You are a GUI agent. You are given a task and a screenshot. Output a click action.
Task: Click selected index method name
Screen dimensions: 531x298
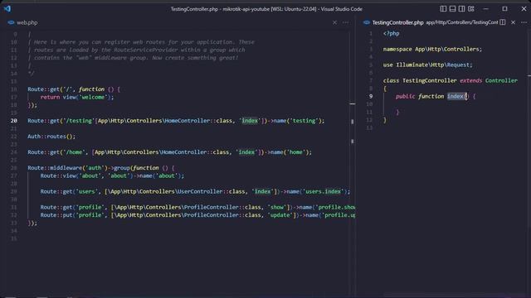[x=455, y=96]
